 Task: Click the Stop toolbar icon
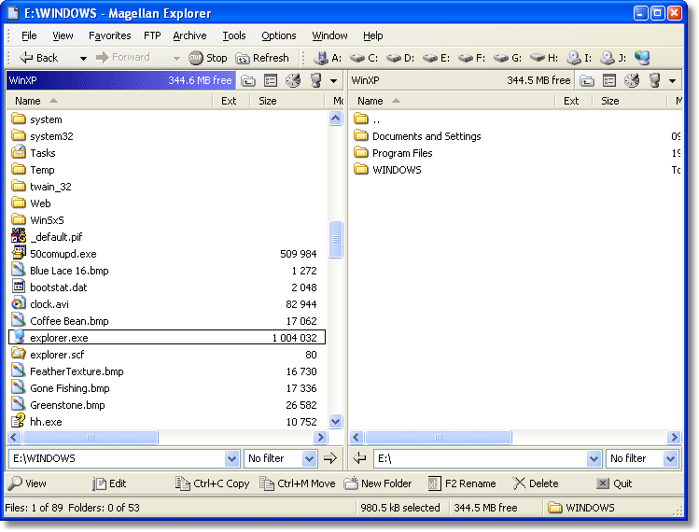tap(195, 58)
